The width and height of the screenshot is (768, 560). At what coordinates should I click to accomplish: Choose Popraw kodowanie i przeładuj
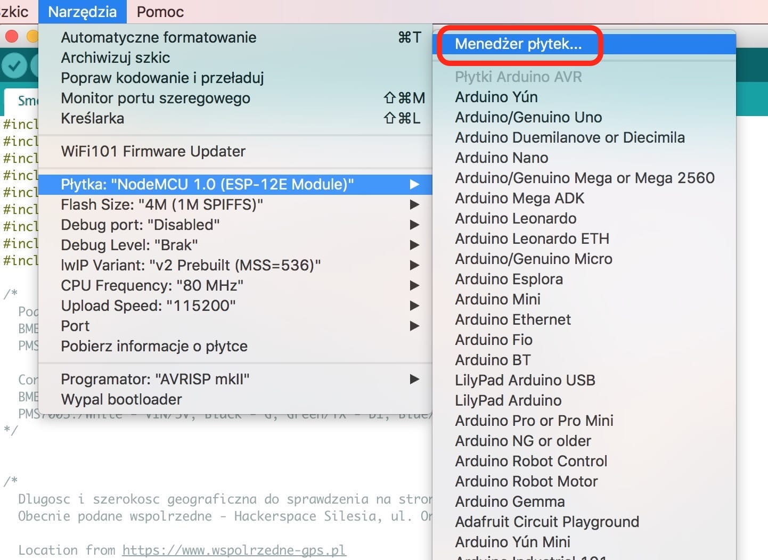pos(235,78)
